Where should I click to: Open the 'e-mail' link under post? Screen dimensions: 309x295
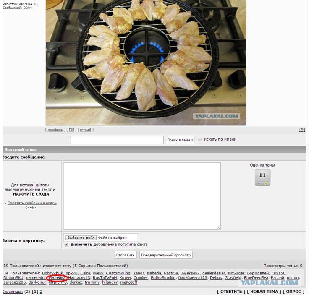(85, 130)
